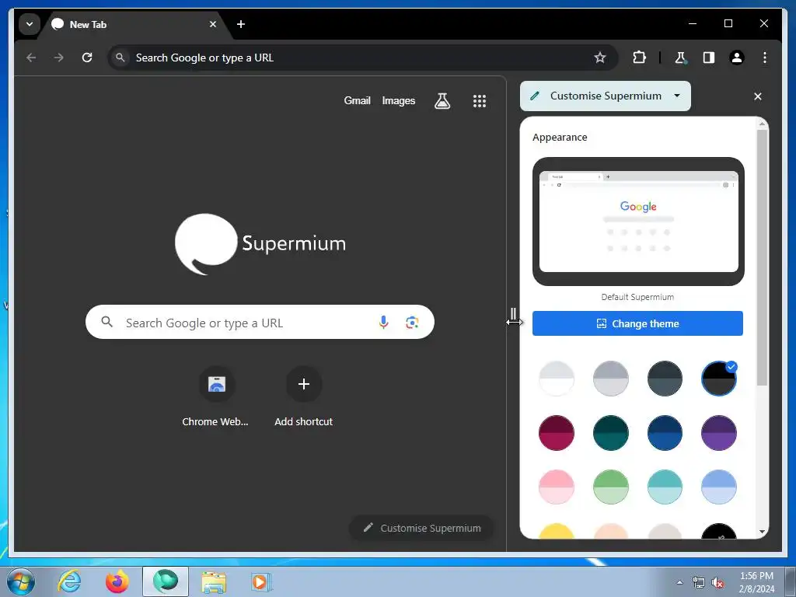Close the customise side panel

coord(757,96)
